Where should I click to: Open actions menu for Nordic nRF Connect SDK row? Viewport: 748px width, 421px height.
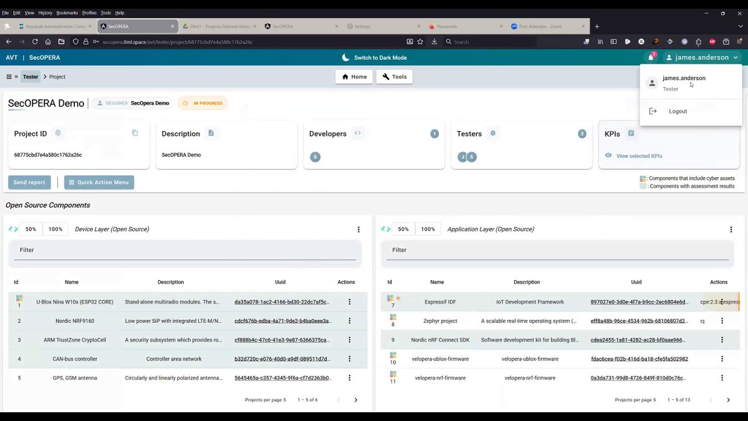click(722, 340)
